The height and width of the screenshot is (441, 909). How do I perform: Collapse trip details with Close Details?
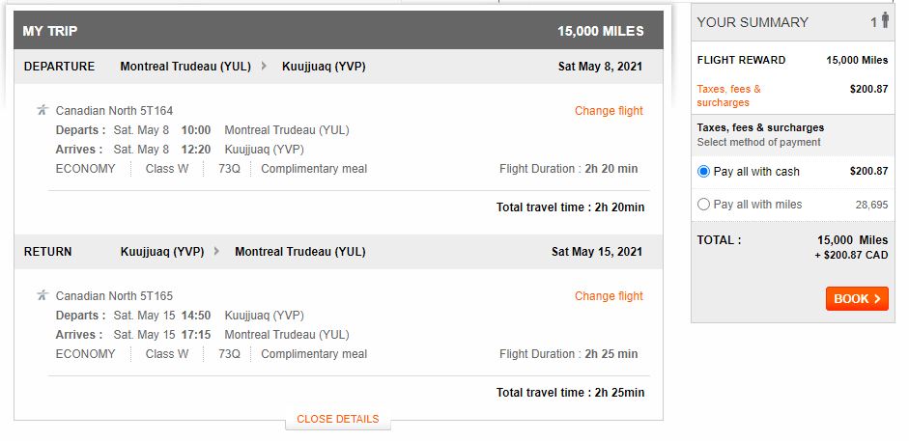point(337,419)
